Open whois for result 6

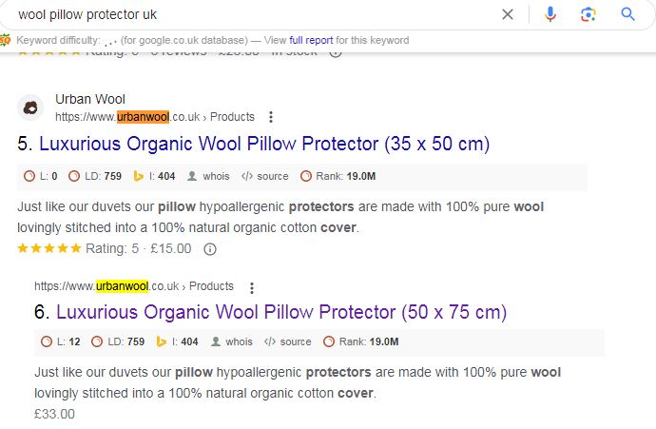pyautogui.click(x=231, y=341)
